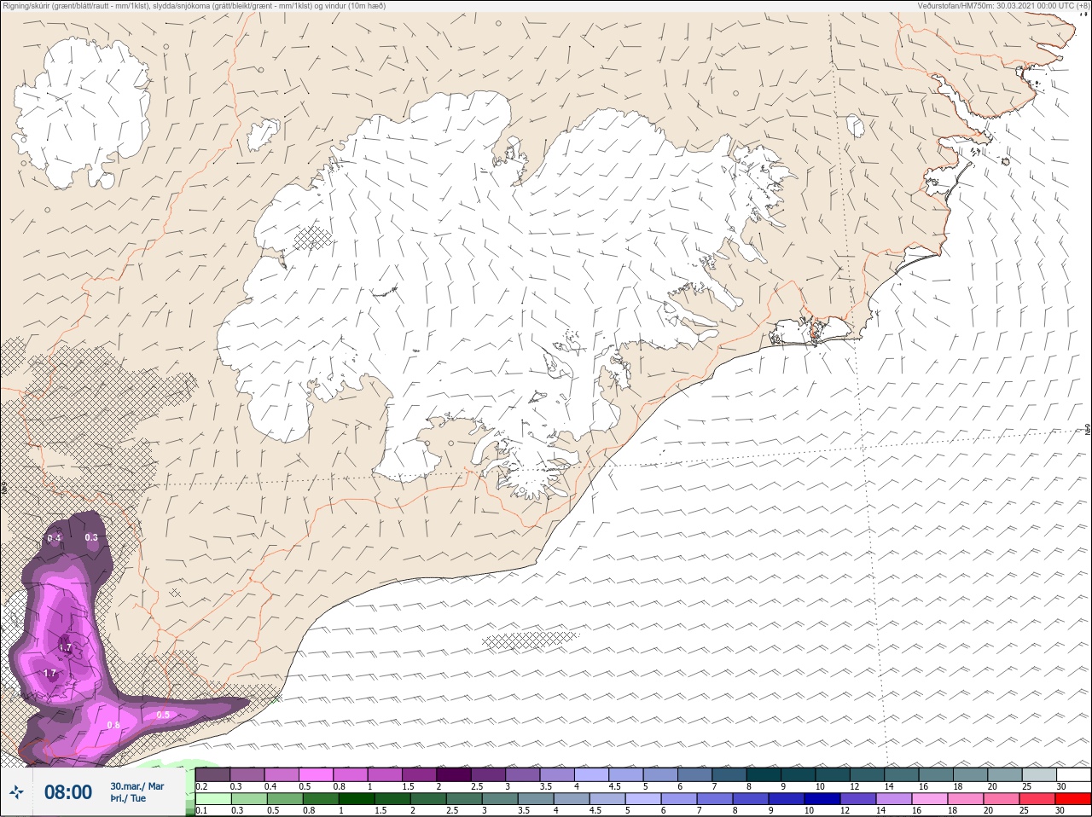Viewport: 1092px width, 817px height.
Task: Click the weekday text 'Þri./ Tue'
Action: [x=128, y=799]
